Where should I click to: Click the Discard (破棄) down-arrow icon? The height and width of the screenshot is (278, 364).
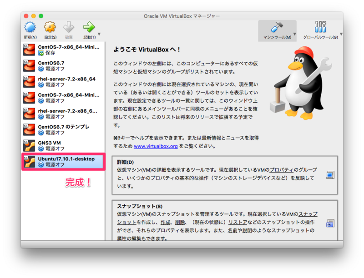coord(69,27)
